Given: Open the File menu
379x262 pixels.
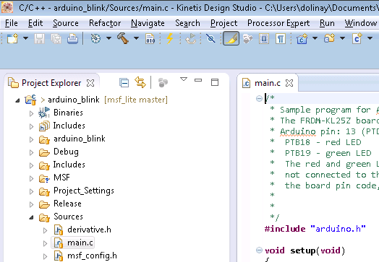Looking at the screenshot, I should point(12,23).
